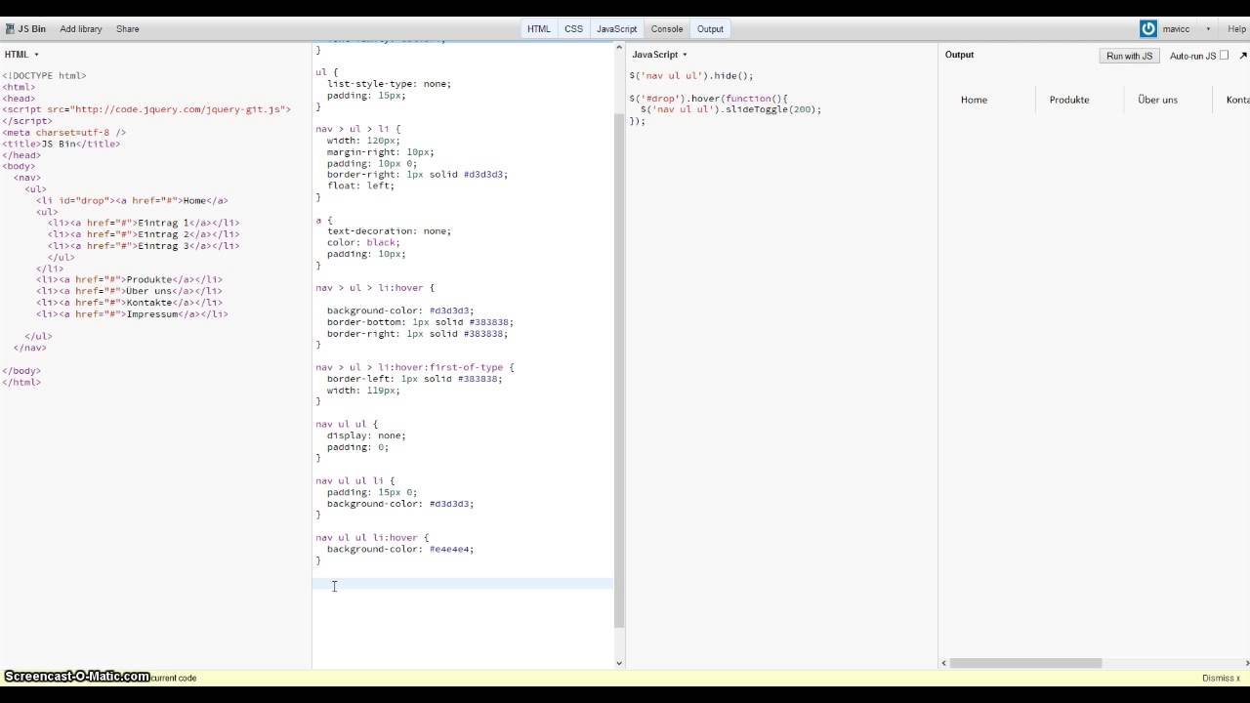Tick the Auto-run JS checkbox

click(1224, 56)
